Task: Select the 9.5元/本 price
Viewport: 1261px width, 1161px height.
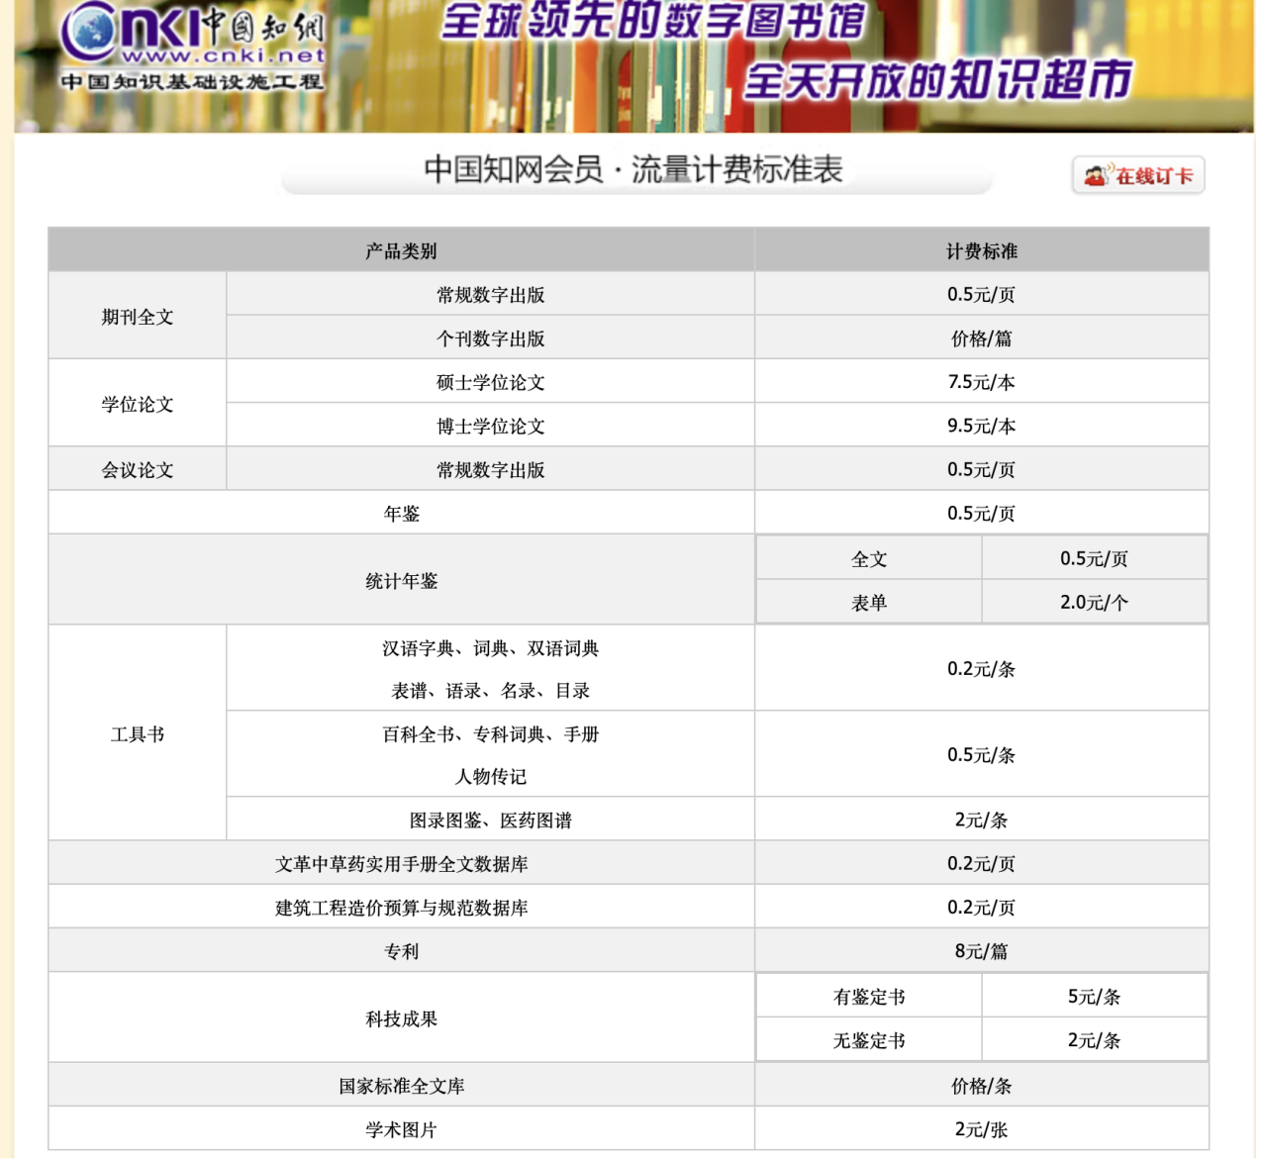Action: [x=982, y=426]
